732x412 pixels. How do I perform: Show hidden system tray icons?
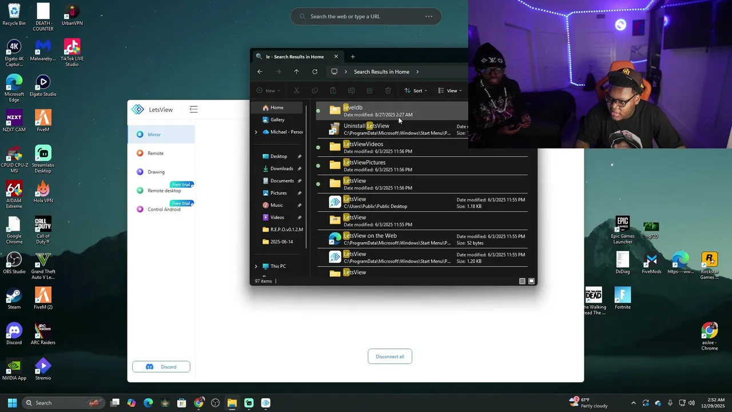coord(633,403)
